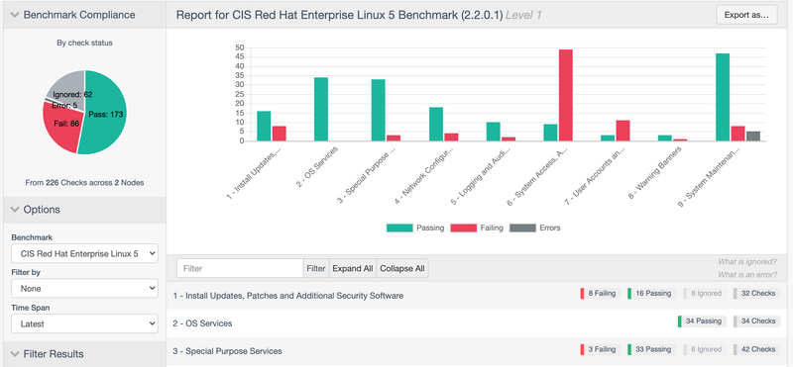Click Expand All button
Image resolution: width=793 pixels, height=367 pixels.
pos(353,268)
